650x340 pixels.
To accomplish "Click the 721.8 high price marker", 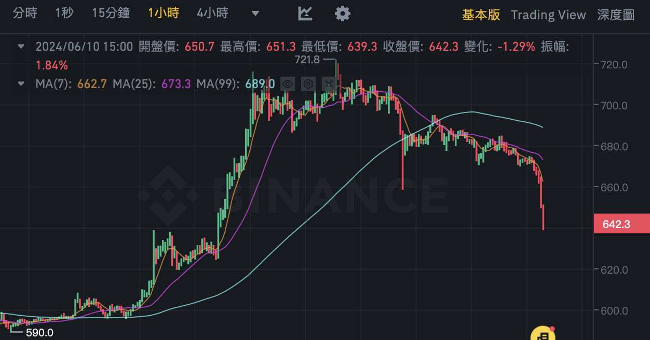I will [x=308, y=60].
